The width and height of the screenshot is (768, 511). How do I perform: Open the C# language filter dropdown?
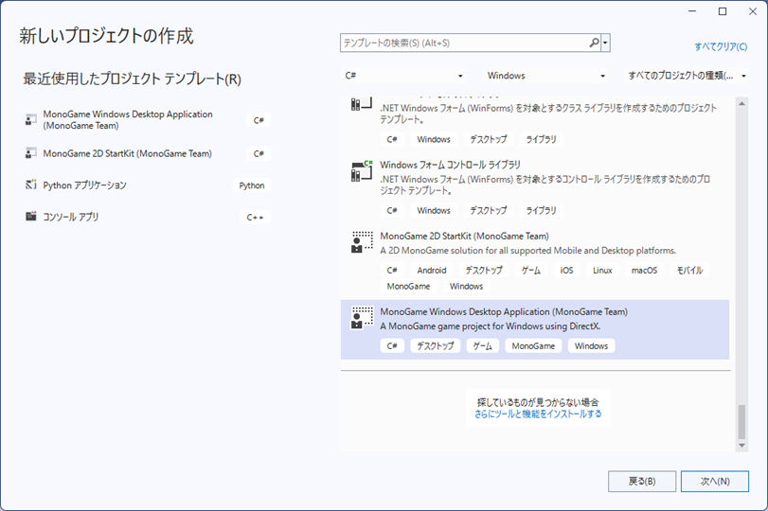[403, 76]
